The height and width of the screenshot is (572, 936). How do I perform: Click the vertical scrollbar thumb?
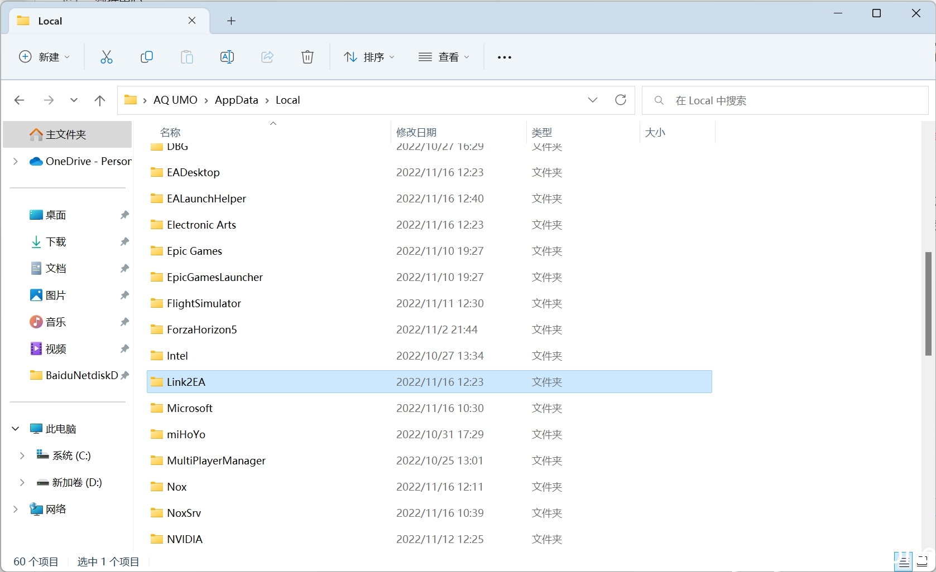(928, 304)
